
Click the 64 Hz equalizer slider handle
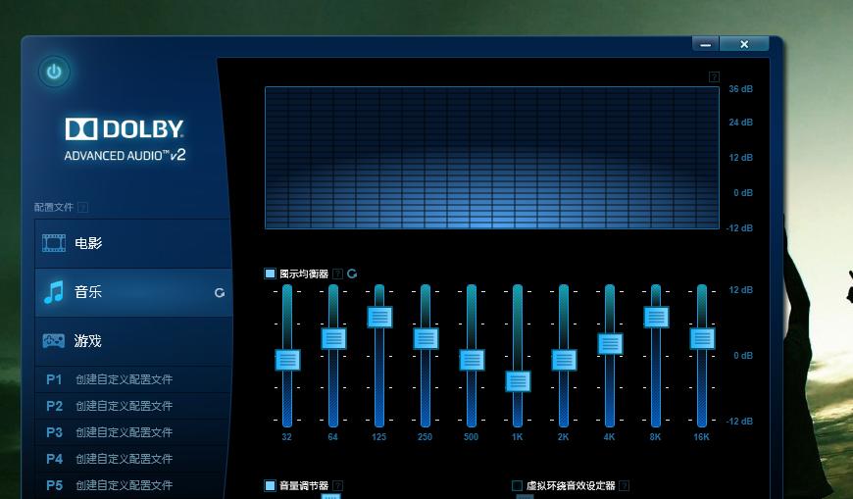[333, 338]
